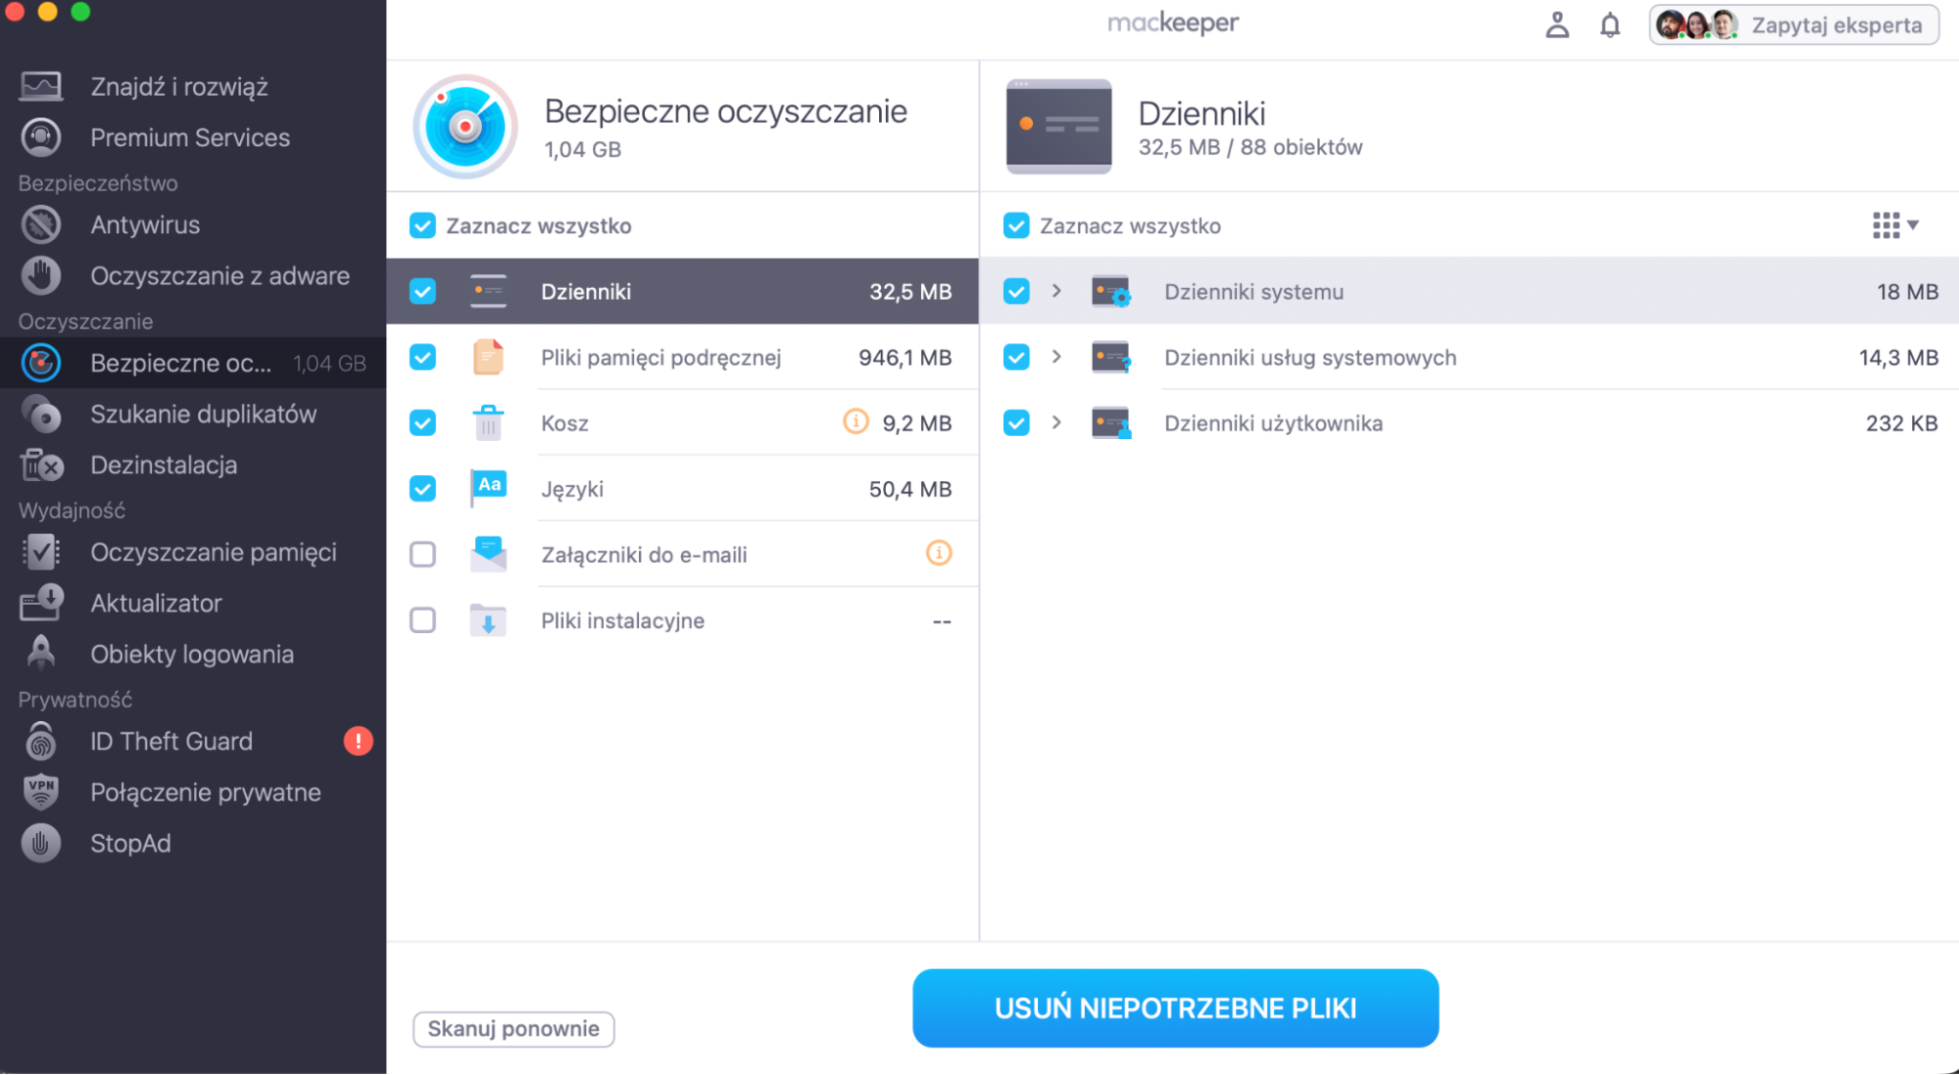Click the StopAd hand icon

click(41, 843)
